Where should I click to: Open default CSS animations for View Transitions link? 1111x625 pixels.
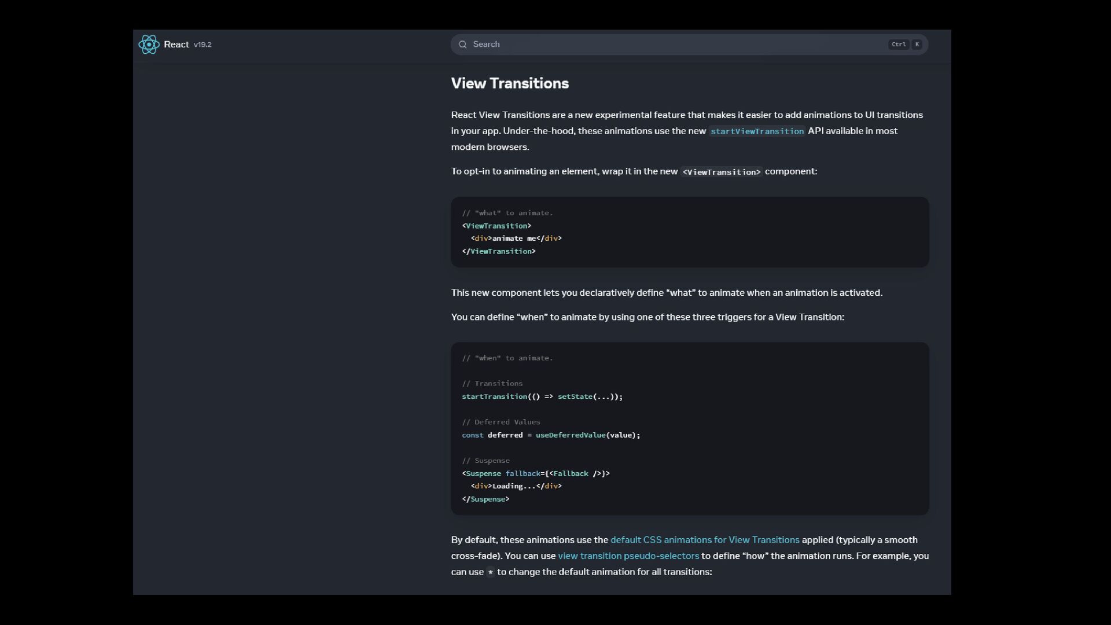click(x=704, y=540)
